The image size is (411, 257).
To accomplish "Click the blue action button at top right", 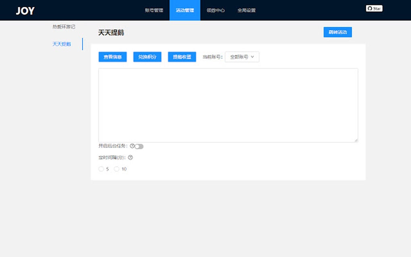I will (337, 32).
